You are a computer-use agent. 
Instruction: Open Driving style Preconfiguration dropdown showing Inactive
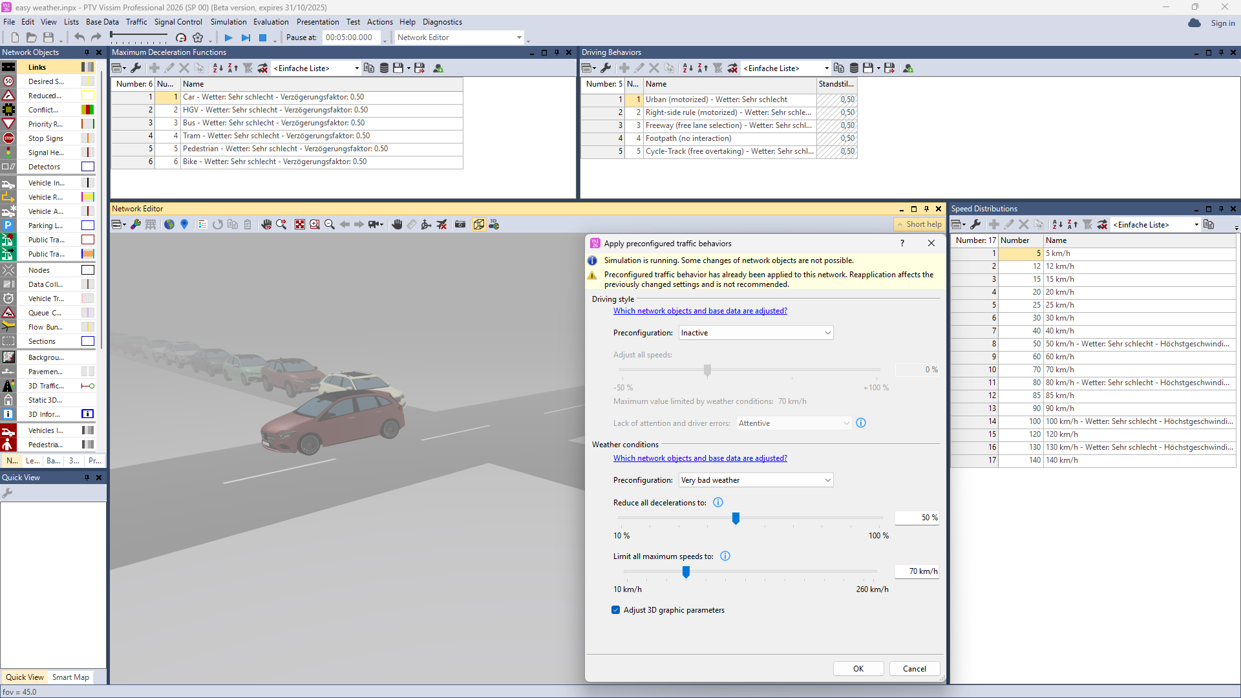click(x=756, y=333)
